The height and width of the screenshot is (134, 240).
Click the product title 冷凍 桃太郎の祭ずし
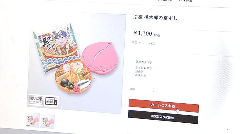(155, 17)
